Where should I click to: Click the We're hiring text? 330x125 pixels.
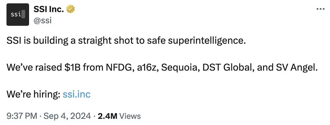pyautogui.click(x=33, y=94)
